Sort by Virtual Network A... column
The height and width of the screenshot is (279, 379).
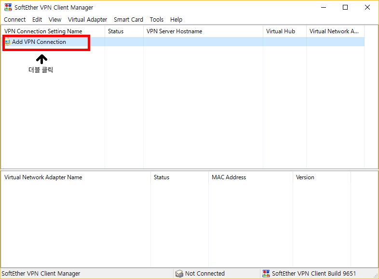click(x=335, y=31)
